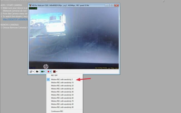Choose Continuous REC menu entry
The height and width of the screenshot is (113, 181).
pos(65,111)
